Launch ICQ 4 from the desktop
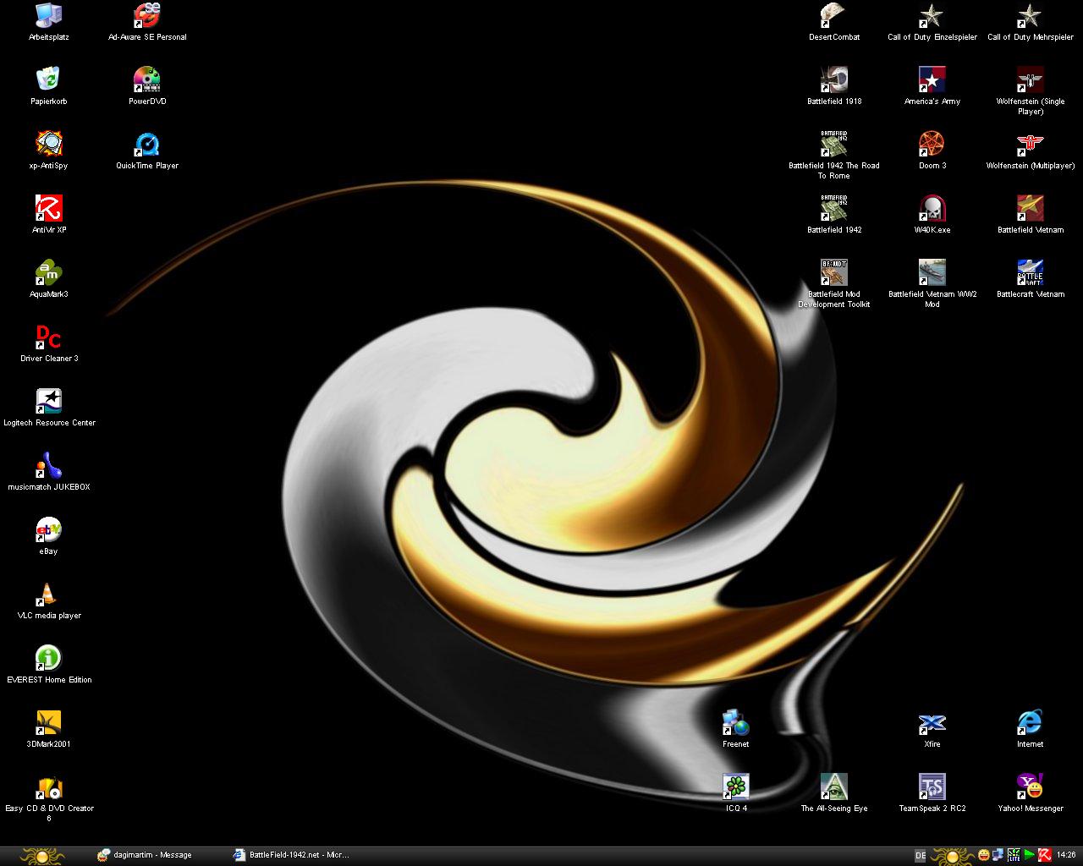This screenshot has height=866, width=1083. [736, 788]
